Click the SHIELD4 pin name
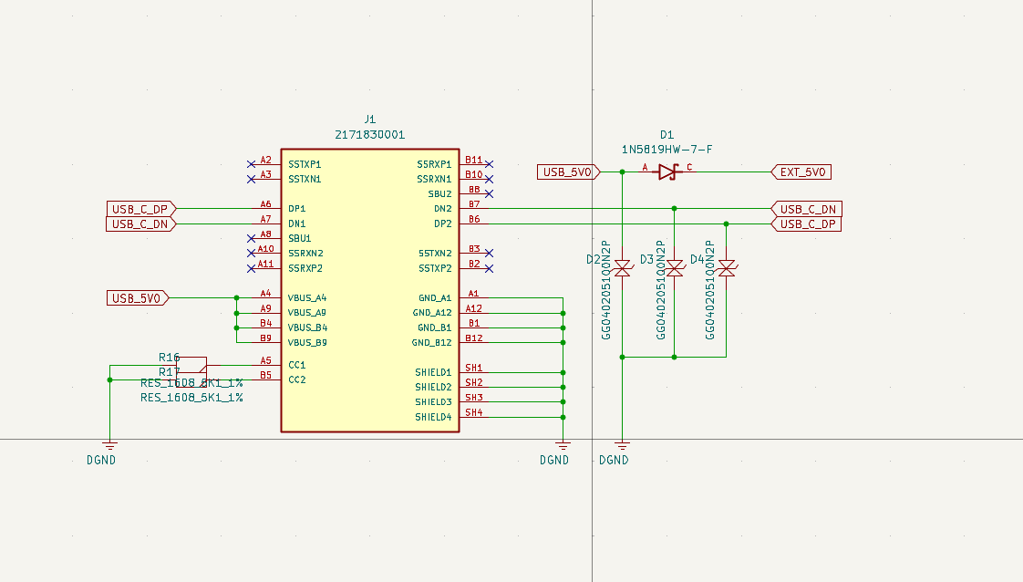The height and width of the screenshot is (582, 1023). tap(433, 417)
